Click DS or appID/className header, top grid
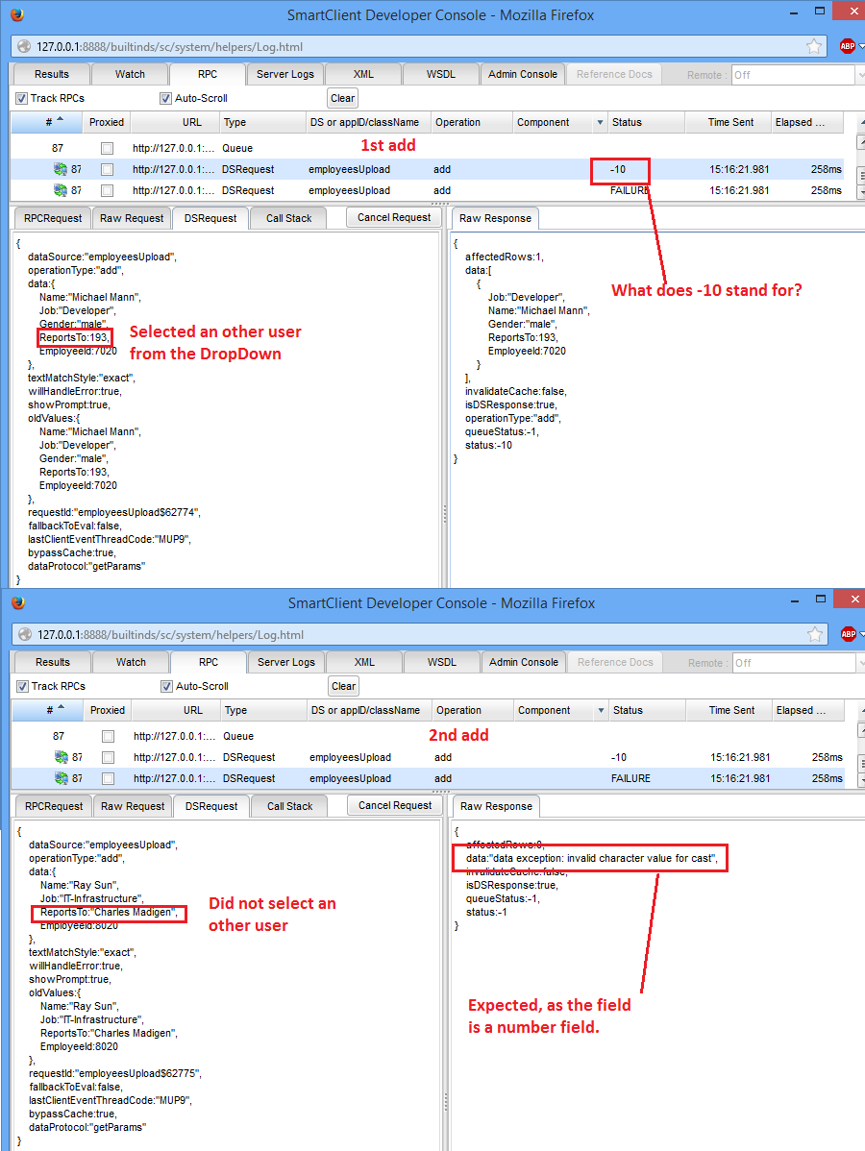The height and width of the screenshot is (1151, 865). pyautogui.click(x=368, y=123)
